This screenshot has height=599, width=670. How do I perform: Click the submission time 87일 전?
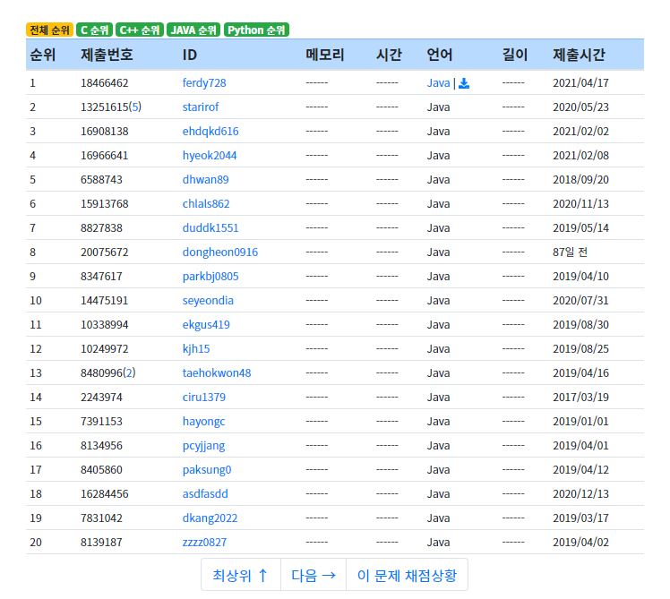(570, 252)
